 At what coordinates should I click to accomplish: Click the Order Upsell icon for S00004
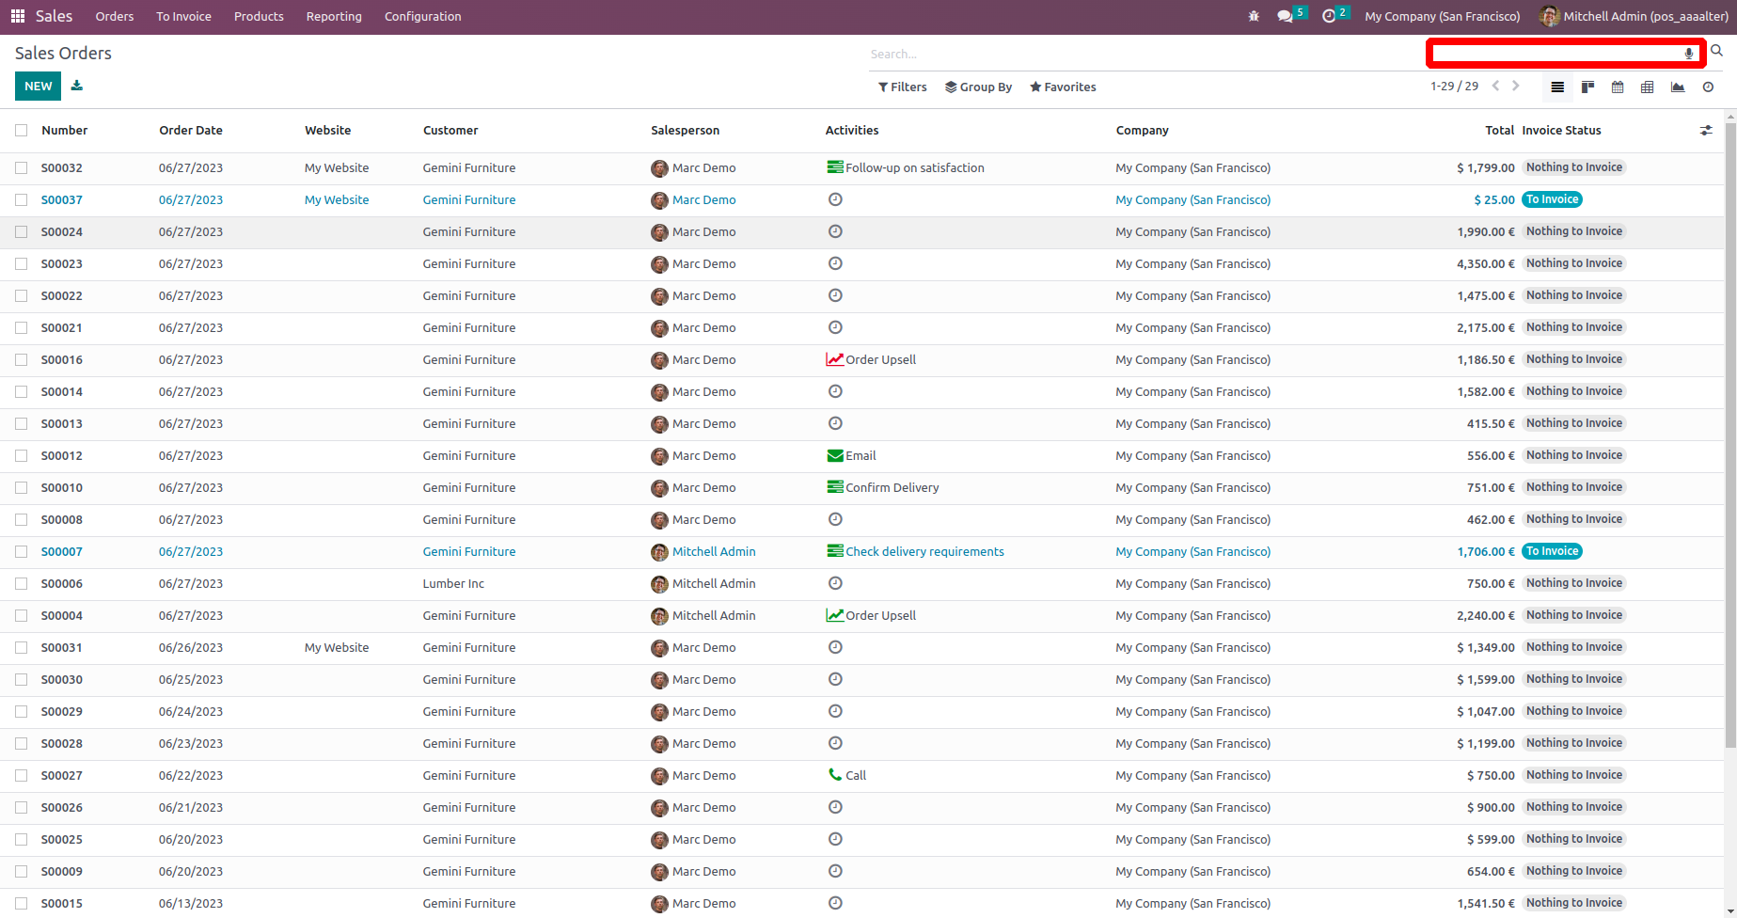[834, 615]
